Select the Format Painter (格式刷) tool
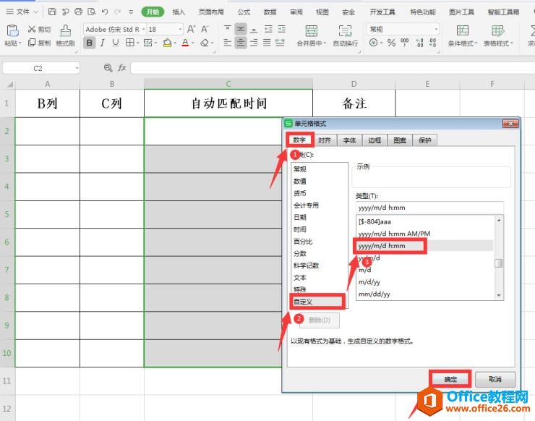Image resolution: width=535 pixels, height=421 pixels. click(x=65, y=35)
